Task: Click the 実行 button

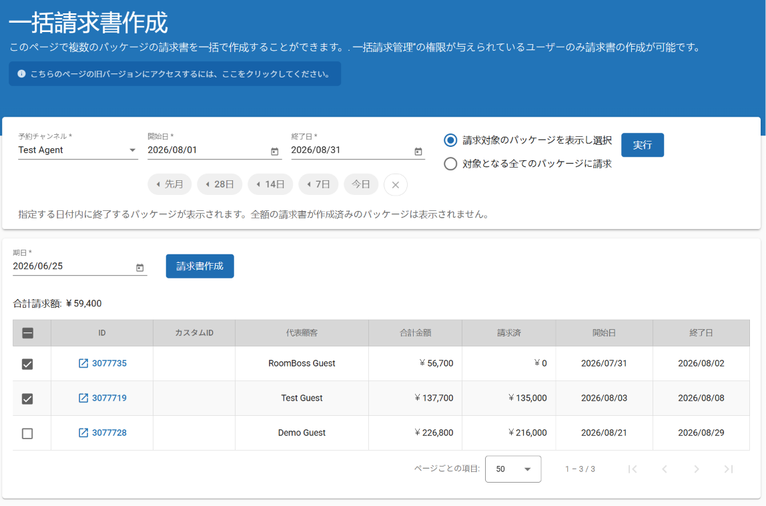Action: (x=643, y=146)
